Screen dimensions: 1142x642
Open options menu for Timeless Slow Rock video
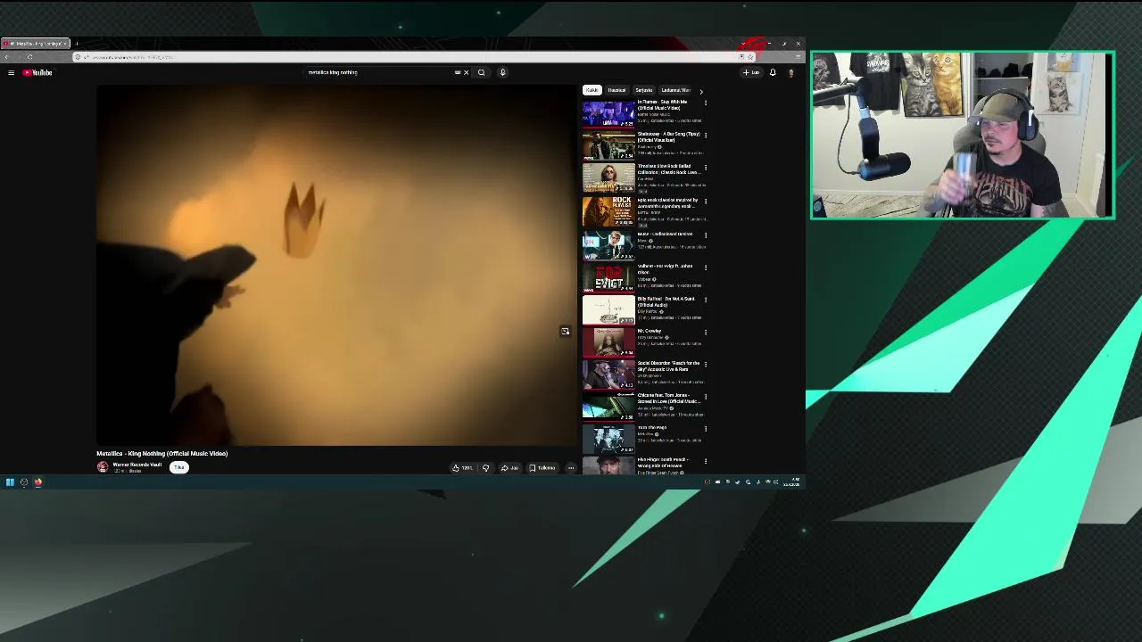pos(706,168)
